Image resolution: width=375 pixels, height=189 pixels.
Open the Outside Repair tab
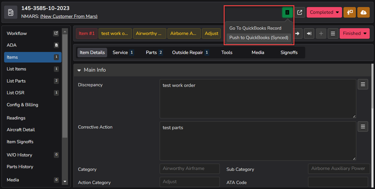click(190, 53)
